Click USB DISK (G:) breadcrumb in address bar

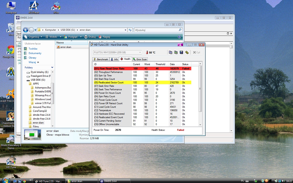point(68,30)
